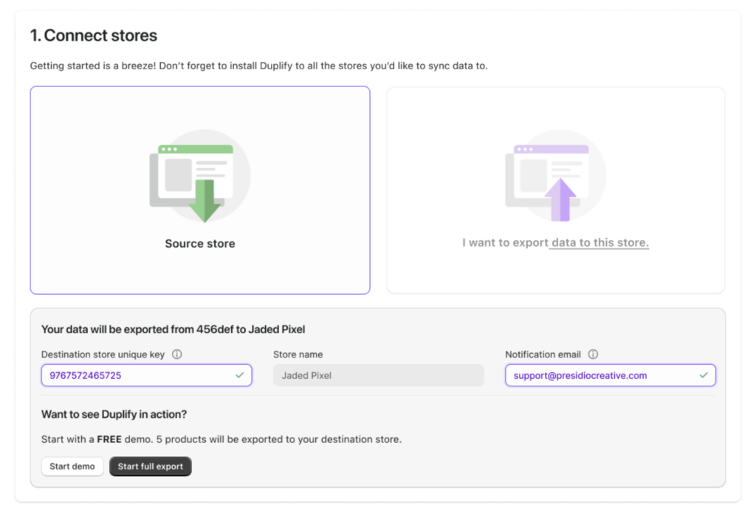Viewport: 756px width, 510px height.
Task: Click the purple upload arrow destination icon
Action: click(563, 198)
